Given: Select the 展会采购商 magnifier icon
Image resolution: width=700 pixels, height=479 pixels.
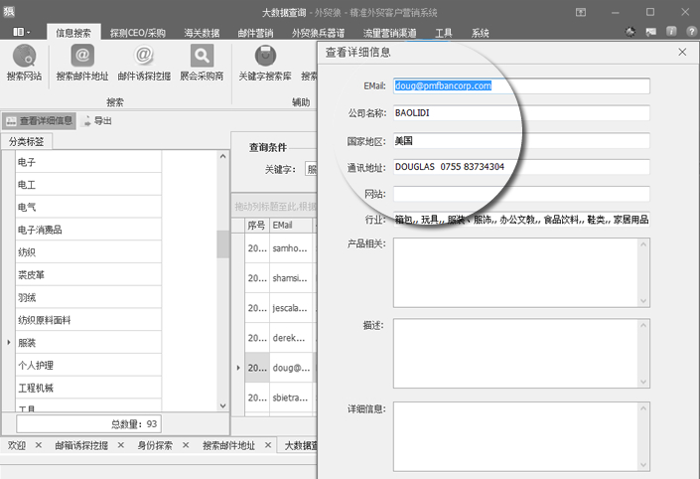Looking at the screenshot, I should pyautogui.click(x=202, y=57).
